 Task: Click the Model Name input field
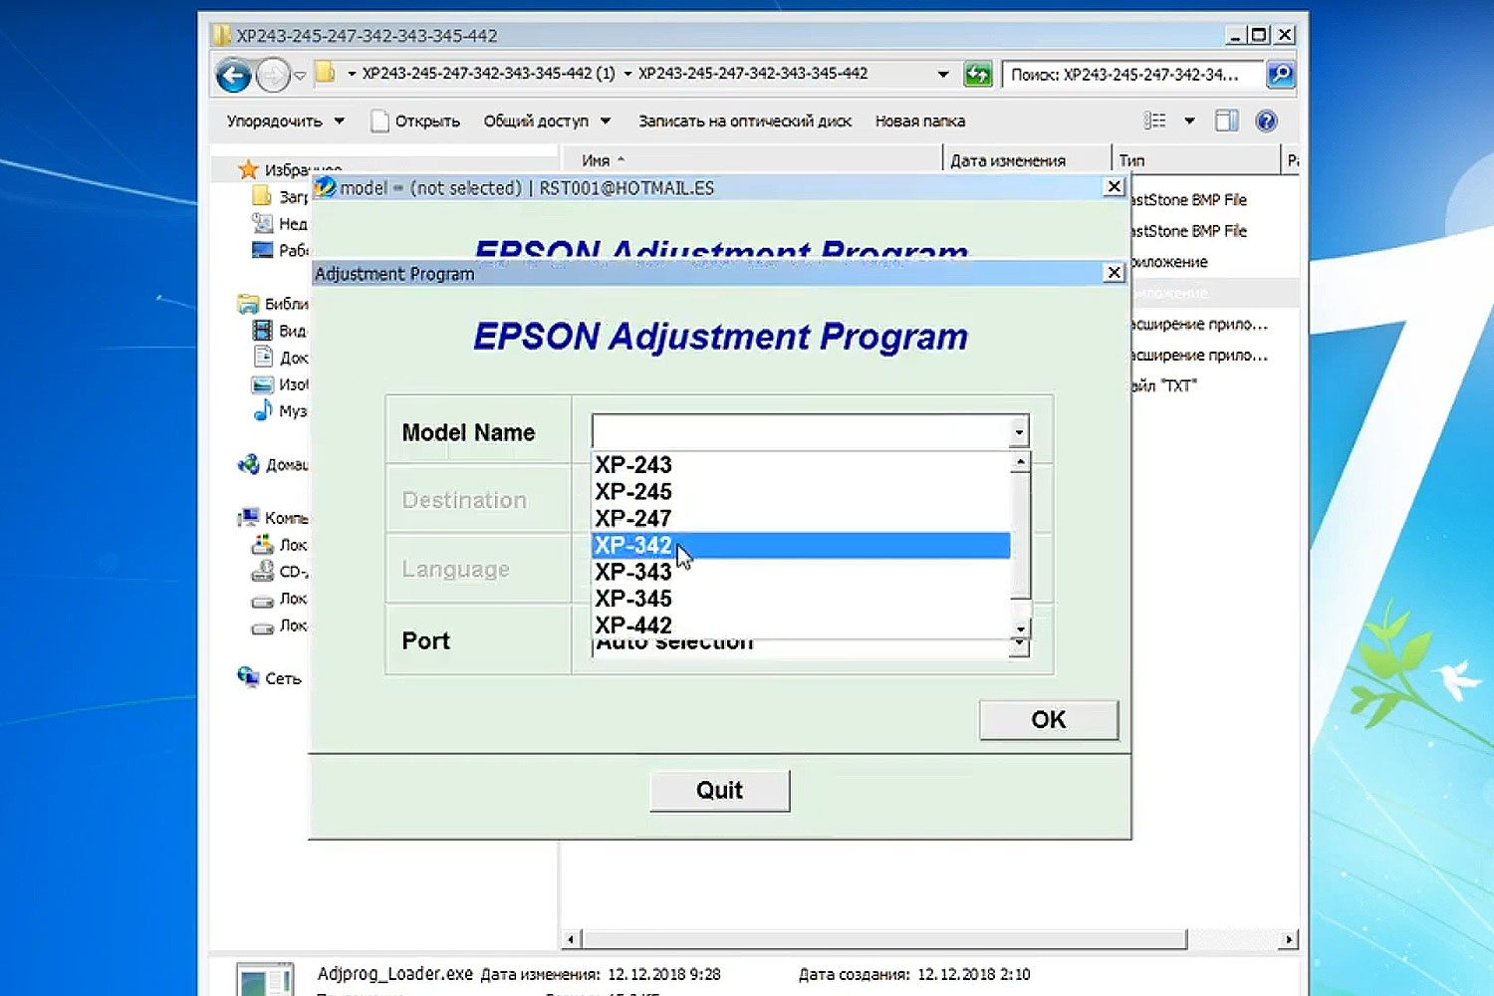pos(800,432)
